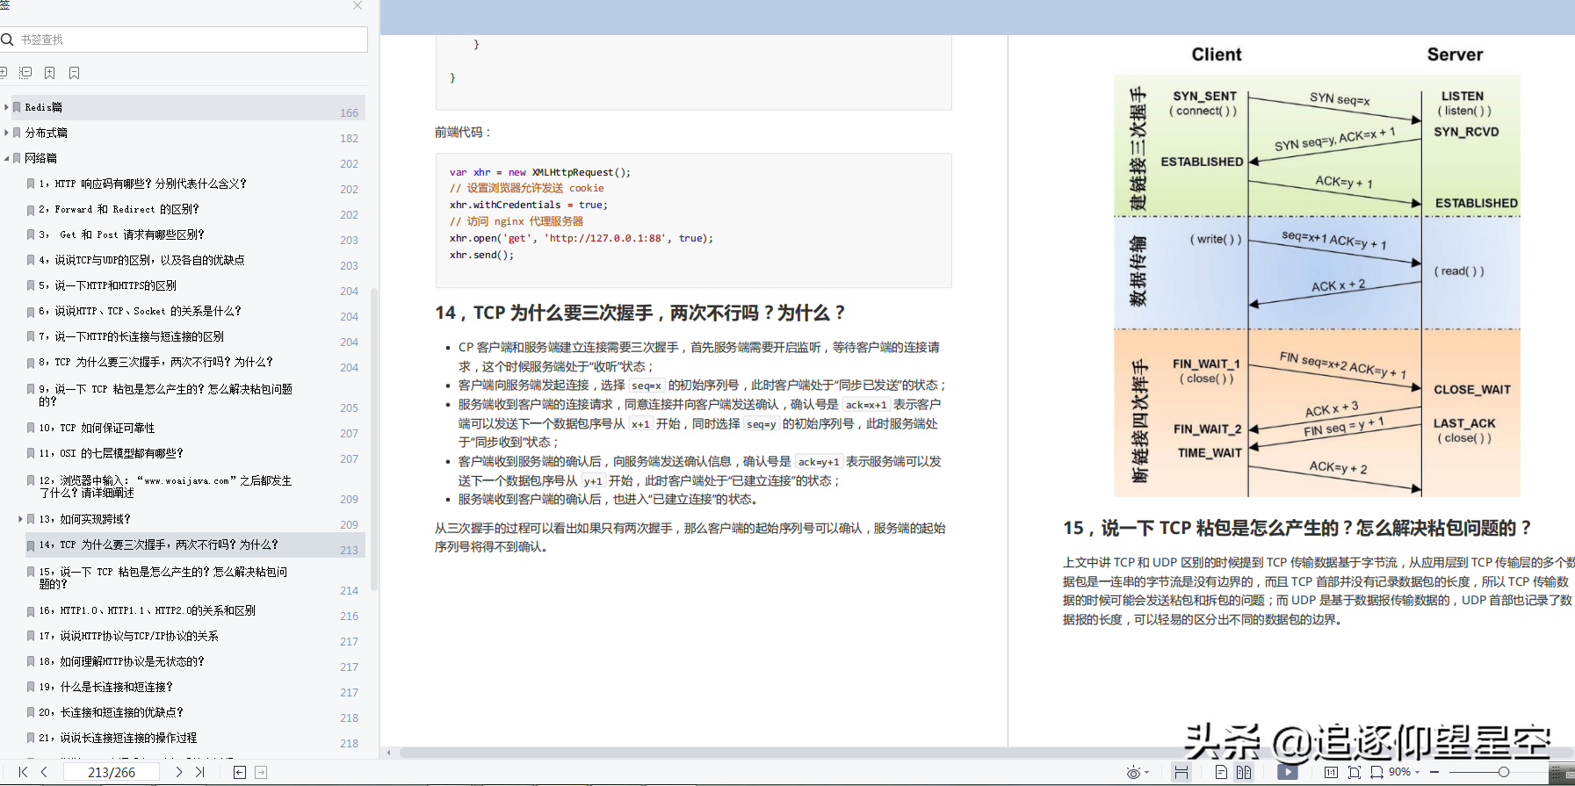Open bookmark 1, HTTP 响应码有哪些
This screenshot has height=786, width=1575.
coord(142,184)
